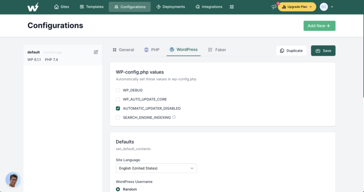
Task: Open the Configurations nav item
Action: click(x=129, y=7)
